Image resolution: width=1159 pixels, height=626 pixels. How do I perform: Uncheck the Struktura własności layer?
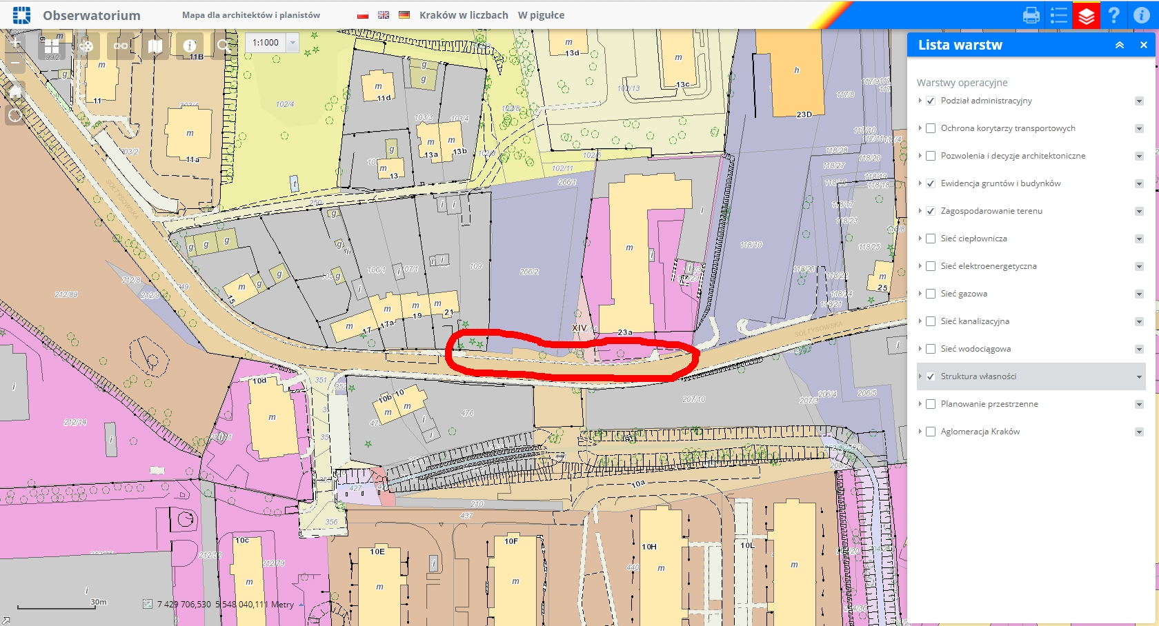tap(931, 376)
